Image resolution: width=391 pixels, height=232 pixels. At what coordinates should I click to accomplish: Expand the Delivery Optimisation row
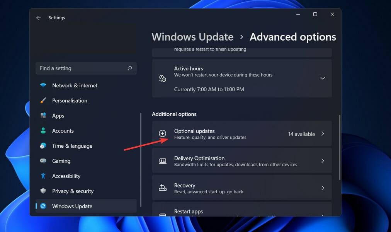[323, 161]
